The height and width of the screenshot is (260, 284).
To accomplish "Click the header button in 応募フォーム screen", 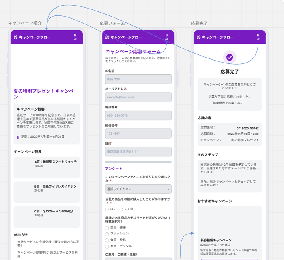I will click(167, 37).
